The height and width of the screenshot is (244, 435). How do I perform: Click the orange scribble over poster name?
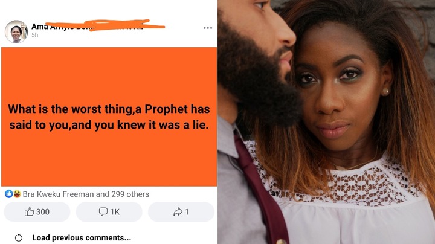coord(105,25)
